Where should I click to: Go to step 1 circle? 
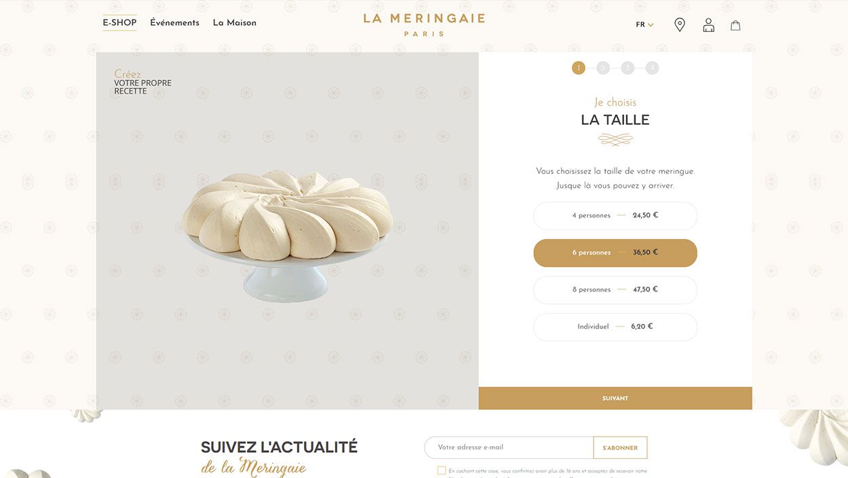[x=578, y=68]
